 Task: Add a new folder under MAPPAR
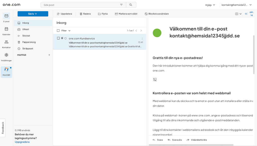pyautogui.click(x=49, y=55)
